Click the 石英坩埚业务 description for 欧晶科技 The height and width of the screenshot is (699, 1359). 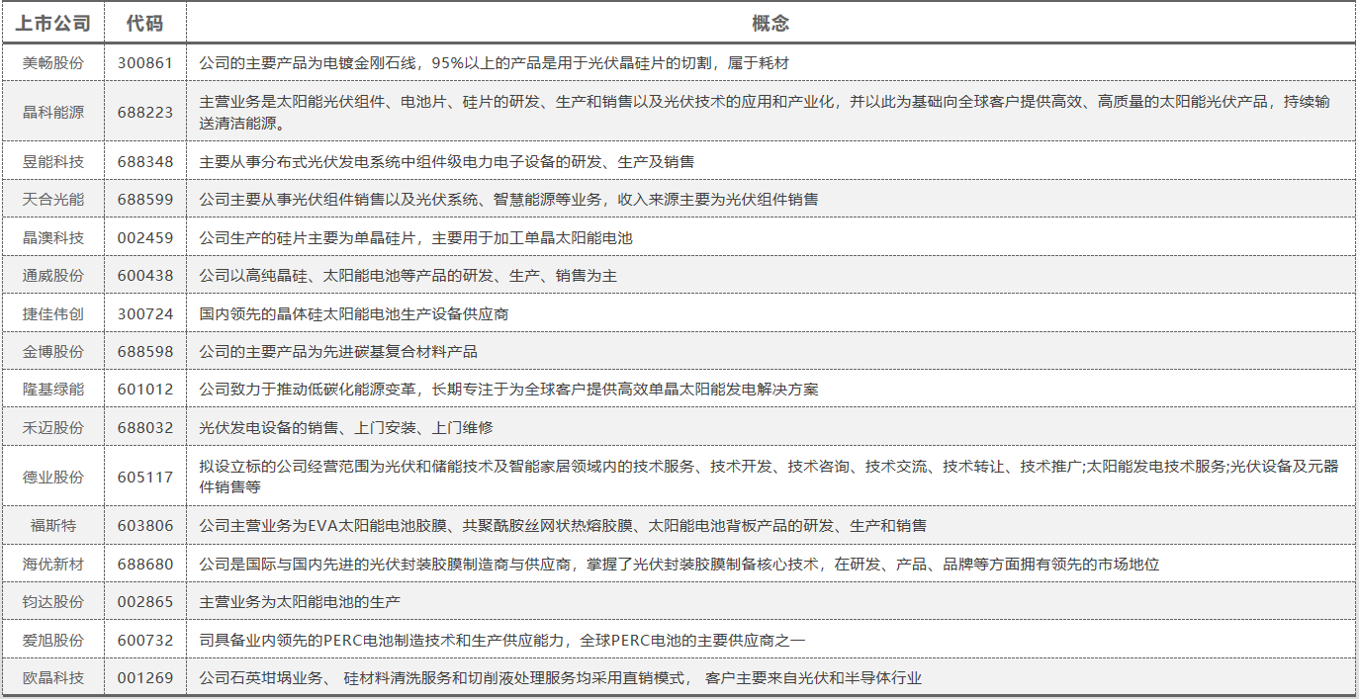click(560, 678)
